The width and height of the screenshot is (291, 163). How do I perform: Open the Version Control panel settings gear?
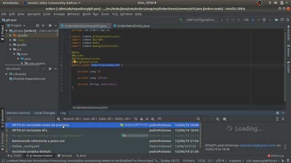(277, 113)
